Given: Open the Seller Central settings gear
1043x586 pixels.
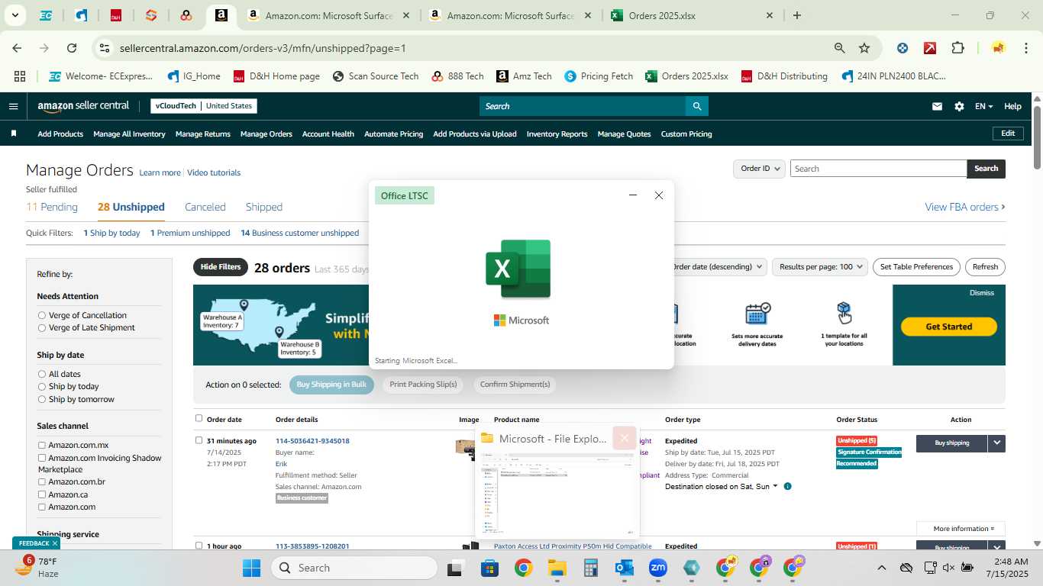Looking at the screenshot, I should (x=959, y=106).
